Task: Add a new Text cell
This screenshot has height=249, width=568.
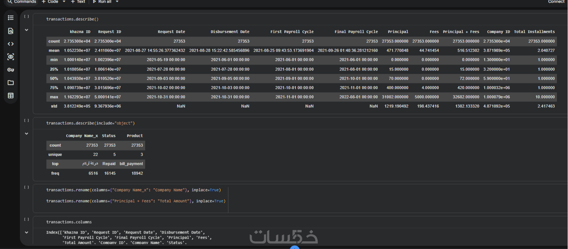Action: 78,1
